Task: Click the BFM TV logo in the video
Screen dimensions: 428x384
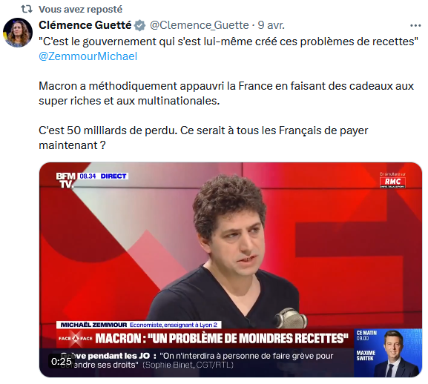Action: (x=65, y=180)
